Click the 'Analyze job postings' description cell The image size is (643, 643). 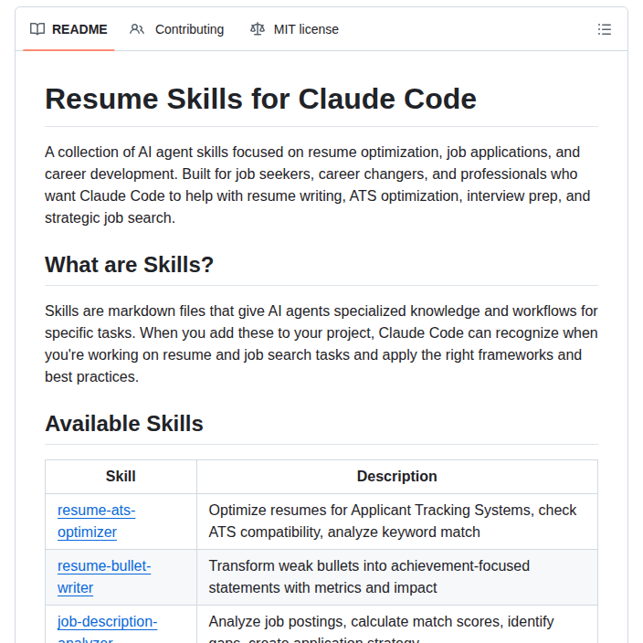397,624
